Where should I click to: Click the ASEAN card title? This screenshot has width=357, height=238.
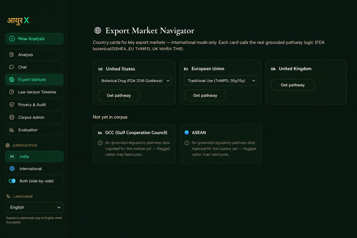199,133
